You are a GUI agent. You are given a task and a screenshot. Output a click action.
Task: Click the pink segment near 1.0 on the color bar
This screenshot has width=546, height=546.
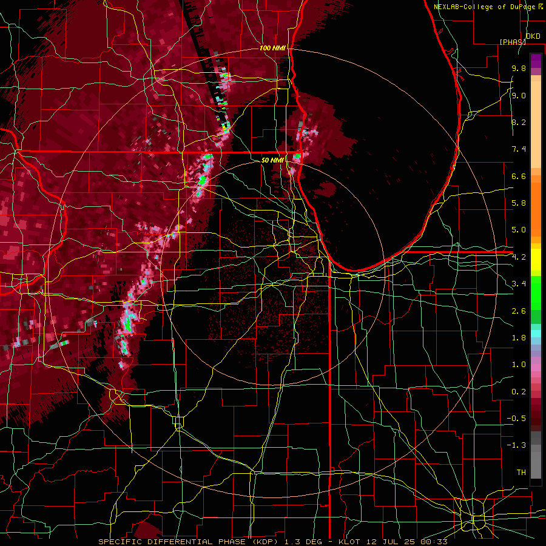536,368
